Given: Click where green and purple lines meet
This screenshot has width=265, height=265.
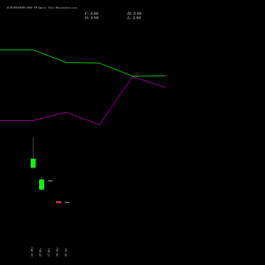Looking at the screenshot, I should (132, 76).
